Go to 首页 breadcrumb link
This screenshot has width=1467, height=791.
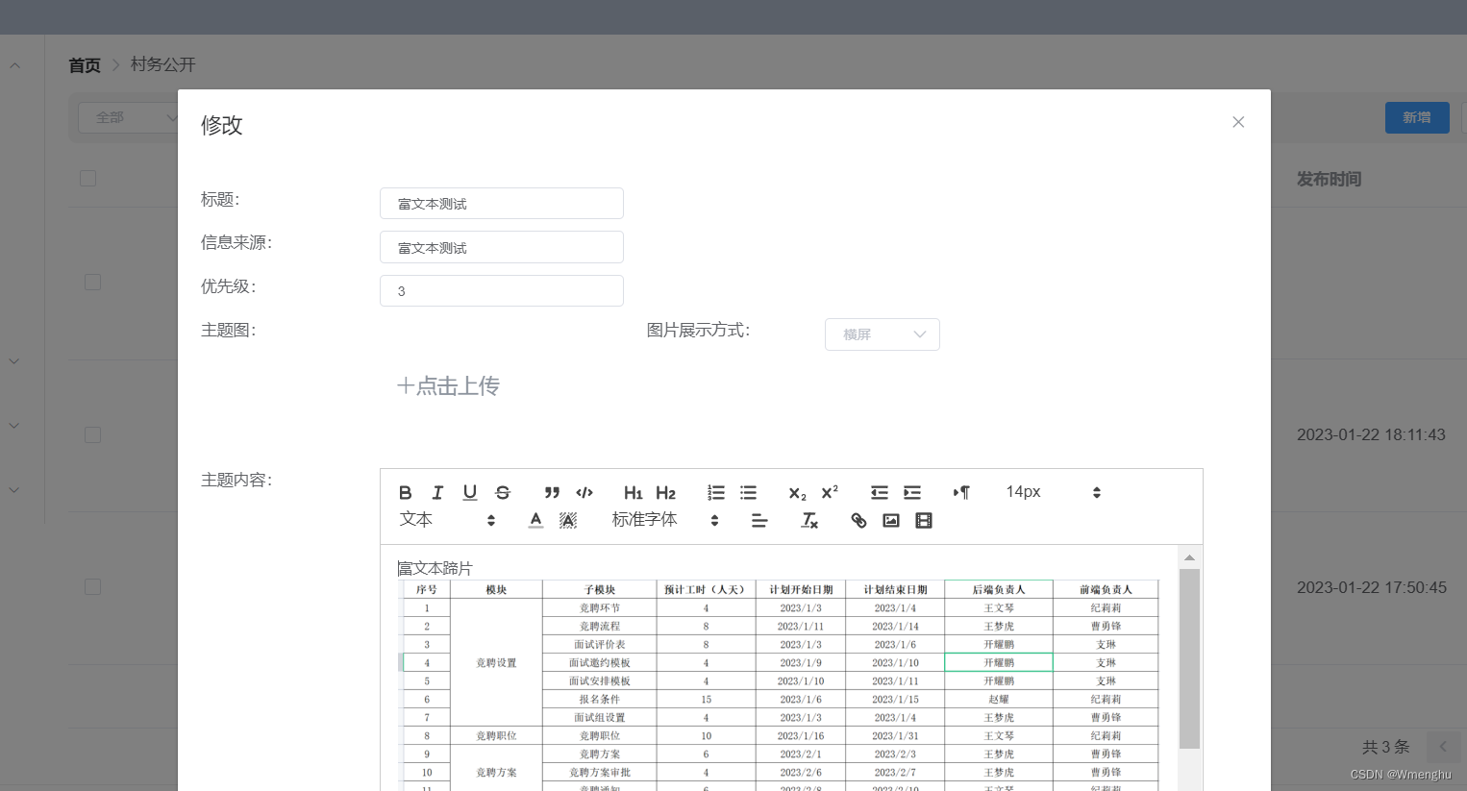point(85,65)
